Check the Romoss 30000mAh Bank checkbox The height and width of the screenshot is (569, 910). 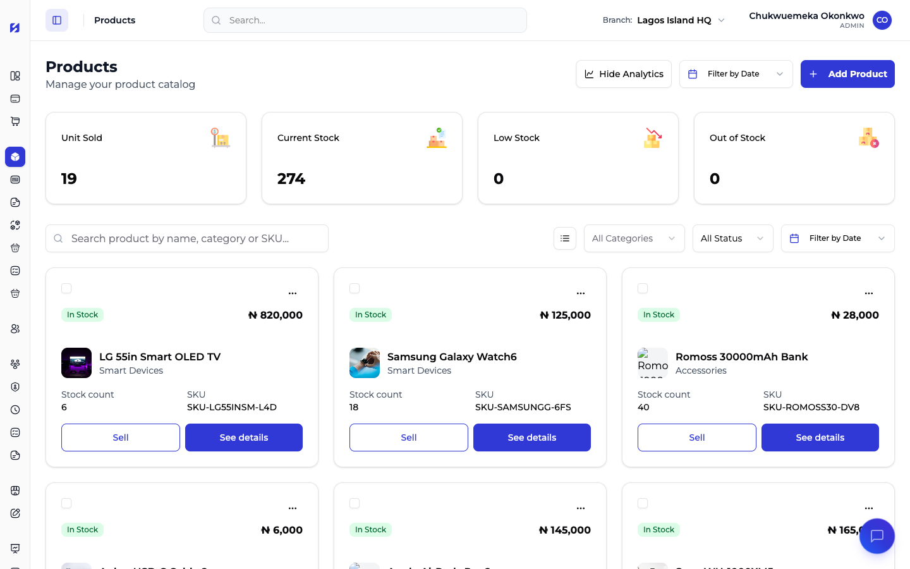[x=643, y=288]
